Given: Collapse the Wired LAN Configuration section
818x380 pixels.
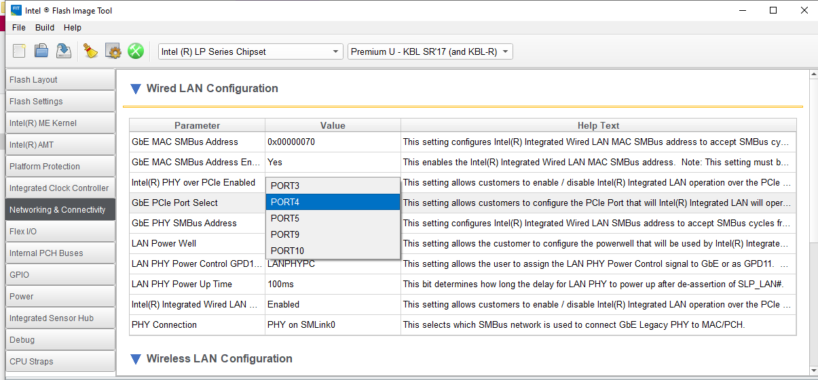Looking at the screenshot, I should [x=136, y=89].
